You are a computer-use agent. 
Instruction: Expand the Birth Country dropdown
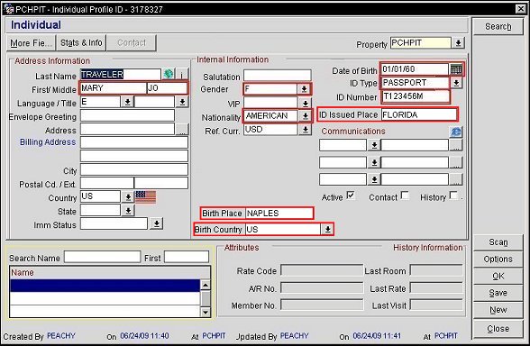327,230
